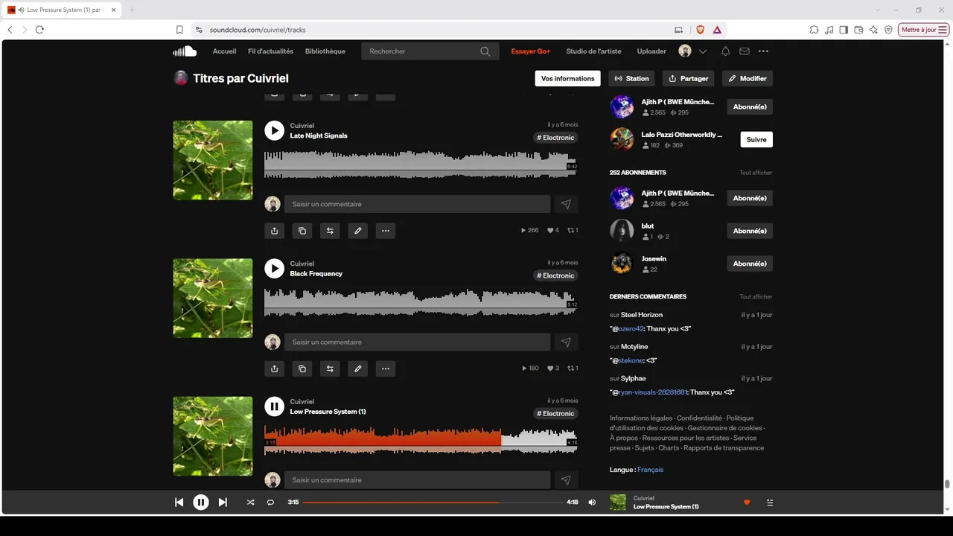Go to the Uploader page
The width and height of the screenshot is (953, 536).
(651, 51)
